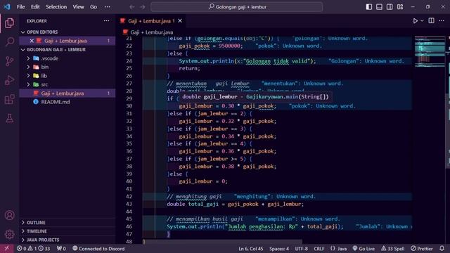Click the code minimap

tap(430, 51)
